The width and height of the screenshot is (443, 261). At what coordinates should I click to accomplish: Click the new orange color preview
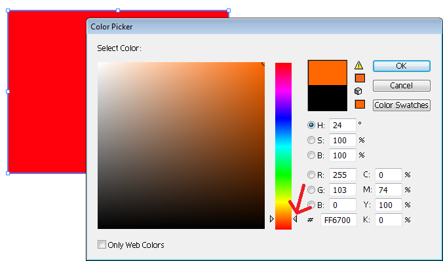pos(328,73)
